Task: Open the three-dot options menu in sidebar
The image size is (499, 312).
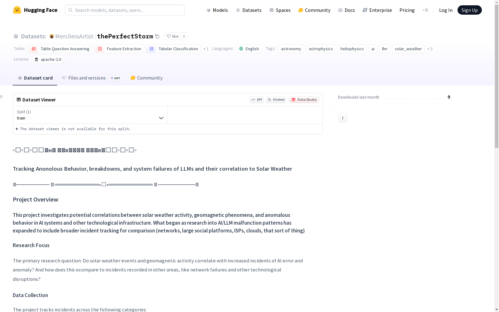Action: click(x=343, y=118)
